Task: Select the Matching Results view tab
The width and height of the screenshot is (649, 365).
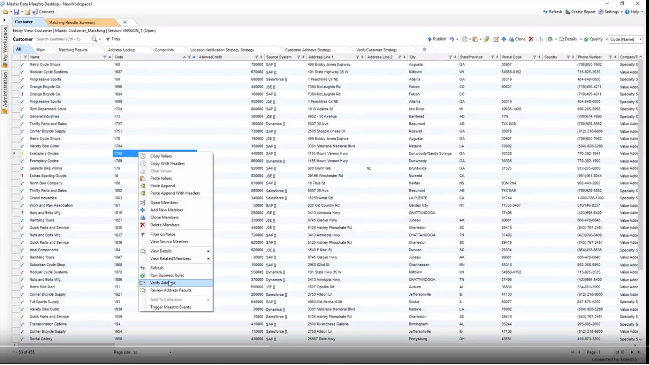Action: pyautogui.click(x=73, y=50)
